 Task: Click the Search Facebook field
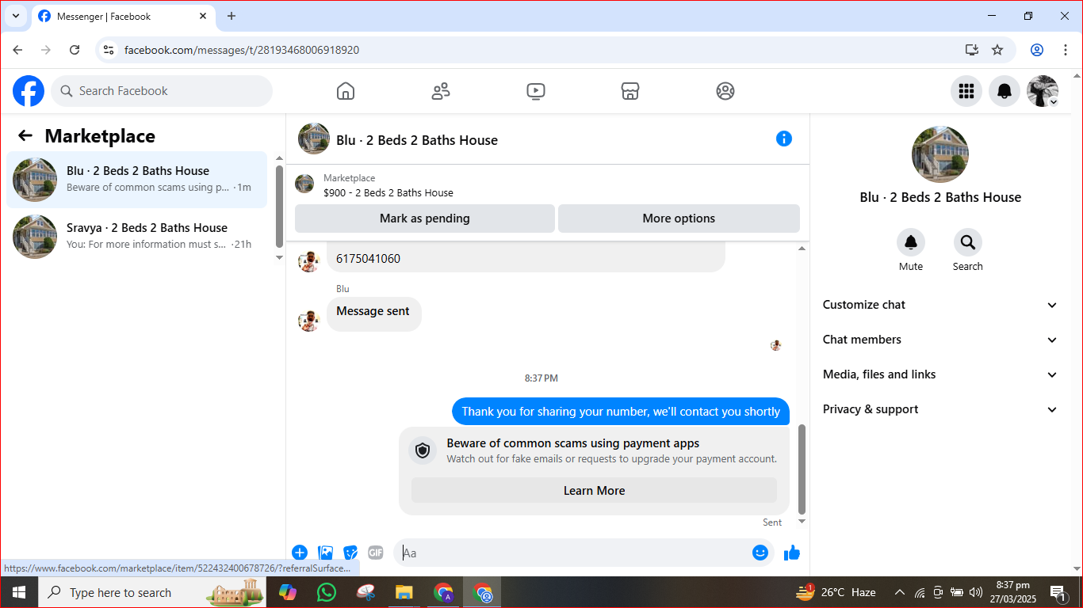coord(162,91)
